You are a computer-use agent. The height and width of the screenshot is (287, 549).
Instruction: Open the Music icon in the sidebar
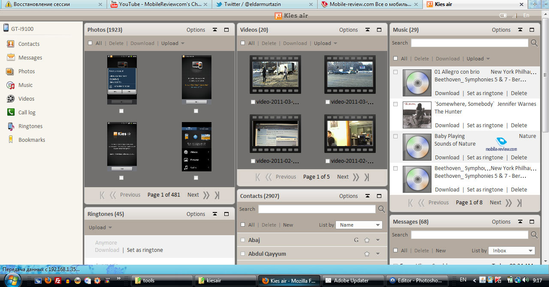pyautogui.click(x=10, y=85)
